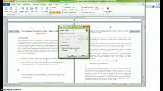Open the Number format dropdown
The image size is (163, 91).
87,31
